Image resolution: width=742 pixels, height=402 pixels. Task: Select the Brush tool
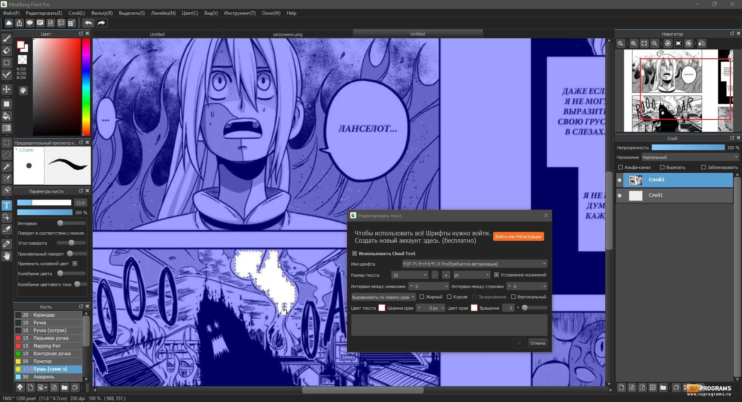[7, 38]
